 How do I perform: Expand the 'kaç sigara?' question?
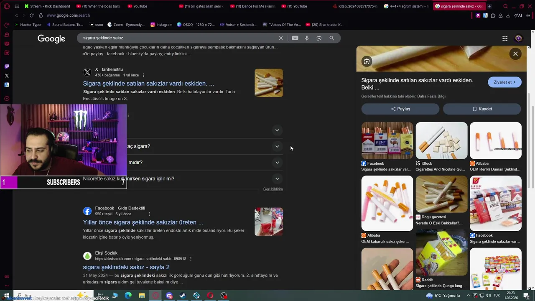[277, 146]
